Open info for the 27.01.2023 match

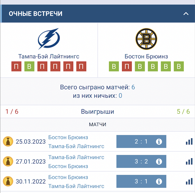click(x=159, y=162)
